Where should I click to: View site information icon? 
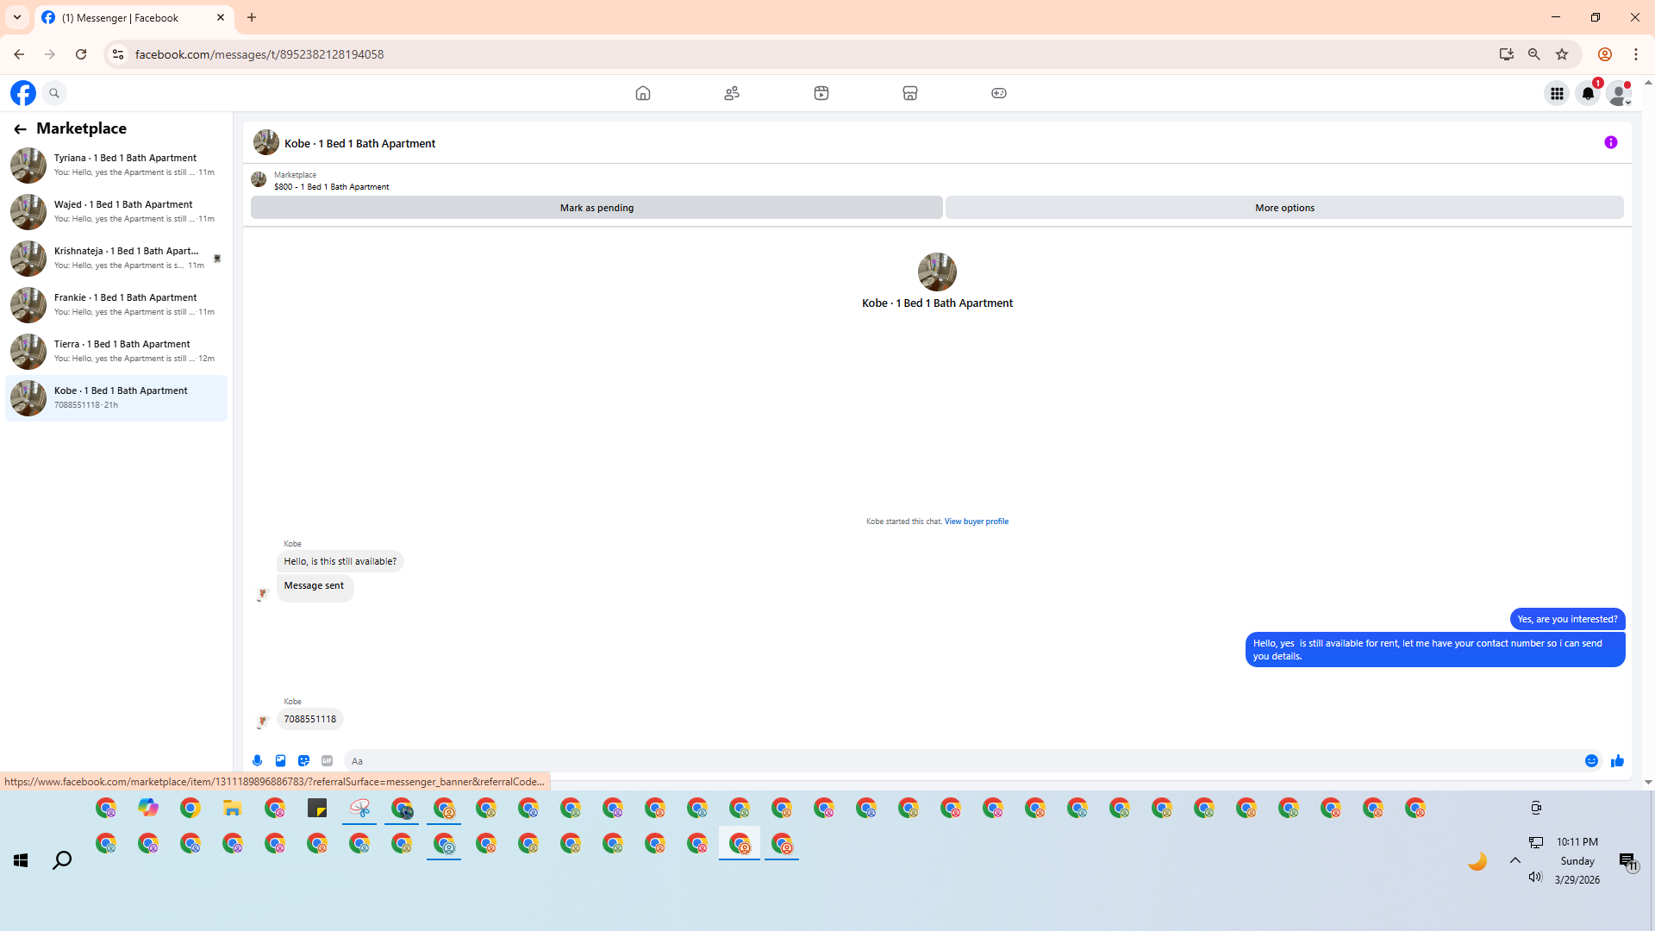pyautogui.click(x=118, y=54)
